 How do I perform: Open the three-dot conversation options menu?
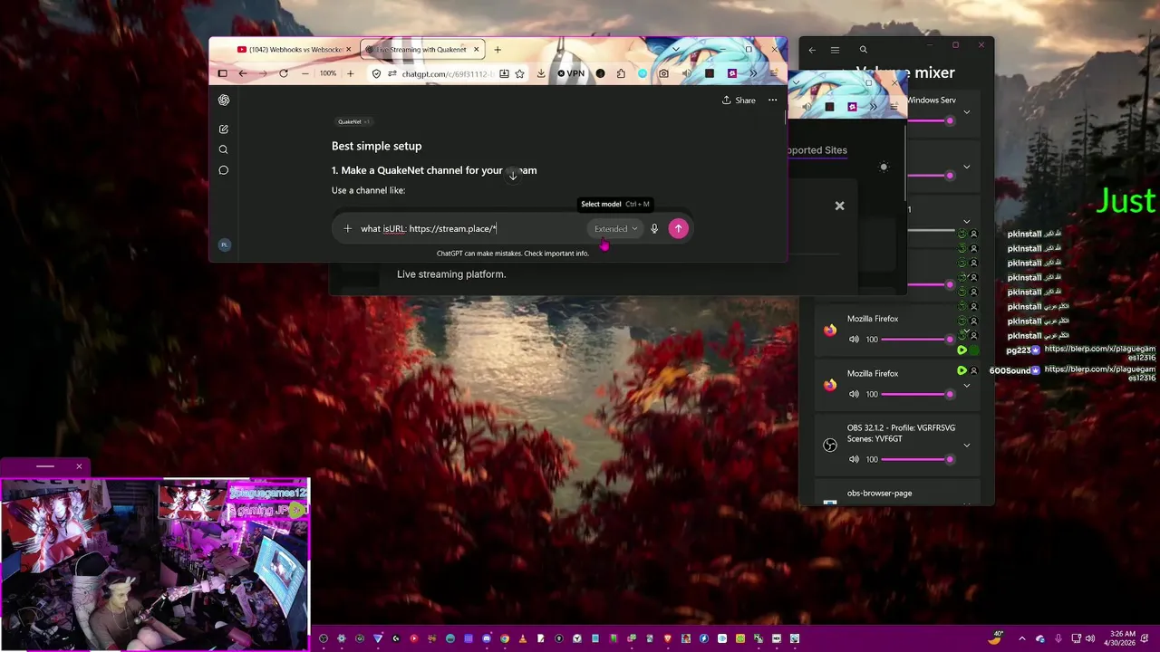(772, 101)
